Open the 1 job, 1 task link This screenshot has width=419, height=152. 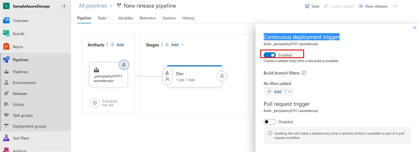point(186,80)
